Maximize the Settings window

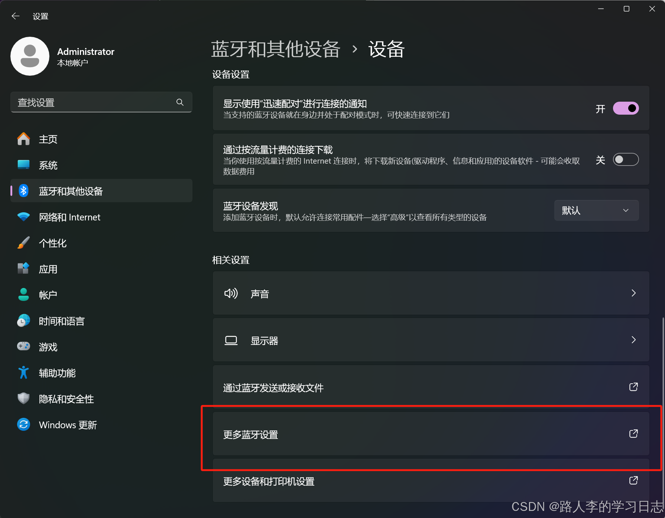click(x=626, y=9)
